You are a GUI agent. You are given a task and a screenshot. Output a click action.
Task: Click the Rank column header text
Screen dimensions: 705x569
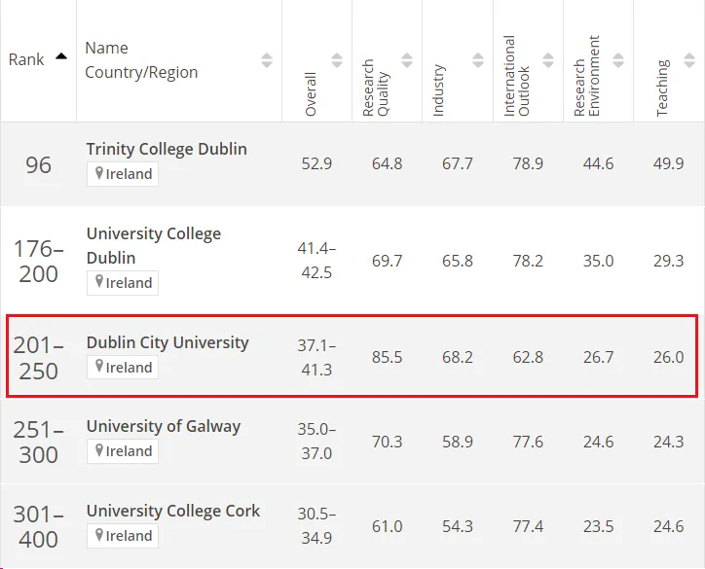click(26, 59)
